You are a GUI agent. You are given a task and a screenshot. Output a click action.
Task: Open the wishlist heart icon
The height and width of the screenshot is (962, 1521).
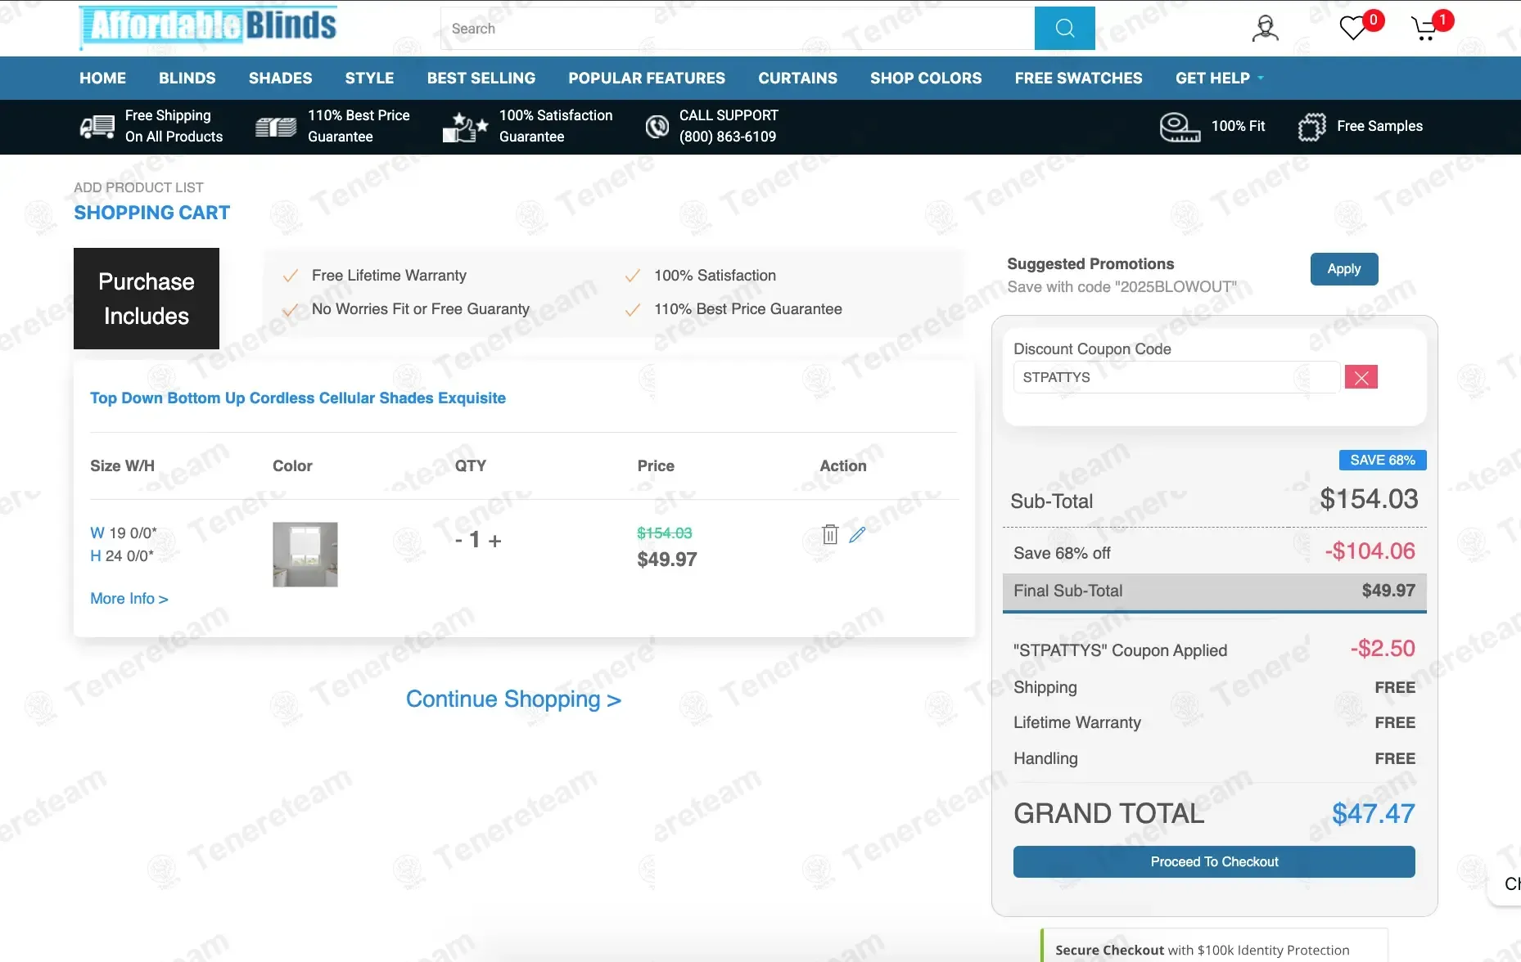[x=1354, y=29]
